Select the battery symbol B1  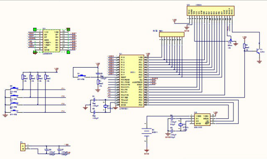[146, 132]
